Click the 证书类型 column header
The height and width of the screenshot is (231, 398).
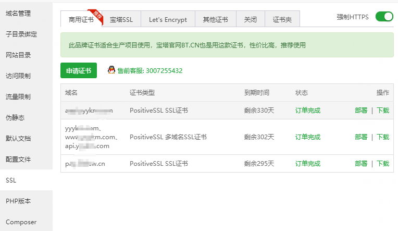pos(142,92)
